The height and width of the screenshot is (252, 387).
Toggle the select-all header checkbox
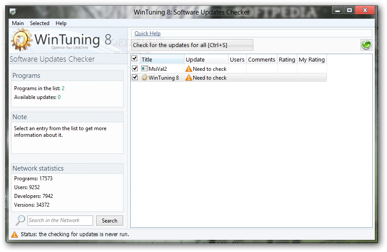(x=135, y=58)
